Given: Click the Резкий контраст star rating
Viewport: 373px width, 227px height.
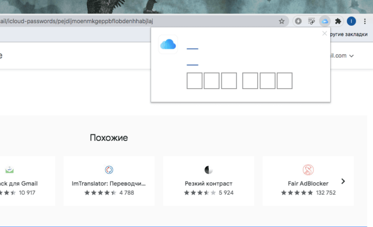Looking at the screenshot, I should pyautogui.click(x=200, y=193).
